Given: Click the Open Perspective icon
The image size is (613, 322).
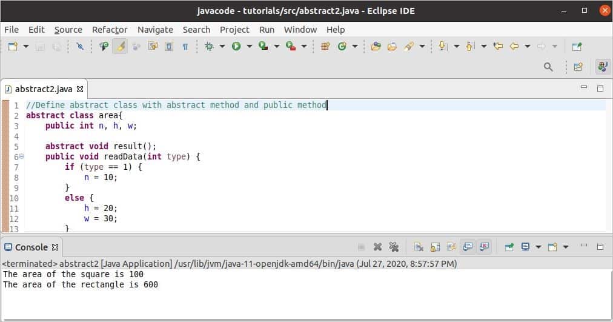Looking at the screenshot, I should point(578,67).
